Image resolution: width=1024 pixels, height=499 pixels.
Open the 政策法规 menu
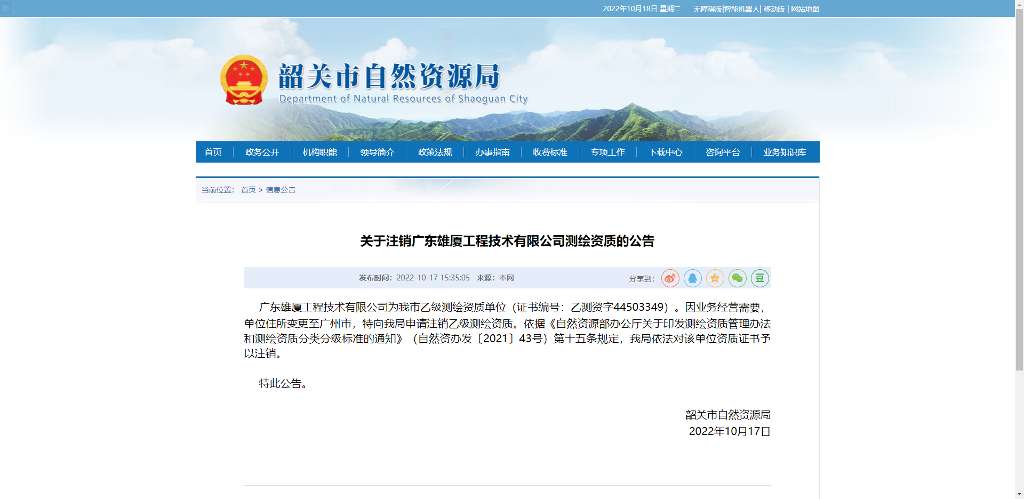pos(435,152)
